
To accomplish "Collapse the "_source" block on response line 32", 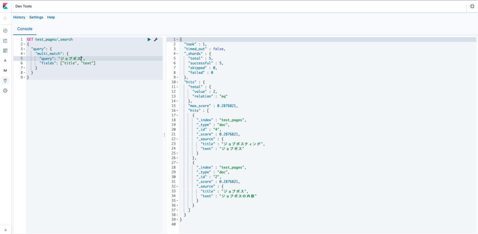I will [x=177, y=187].
